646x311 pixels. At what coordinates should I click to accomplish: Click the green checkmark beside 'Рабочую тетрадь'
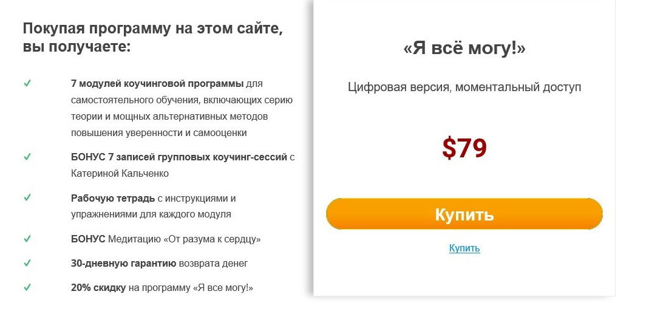click(27, 198)
